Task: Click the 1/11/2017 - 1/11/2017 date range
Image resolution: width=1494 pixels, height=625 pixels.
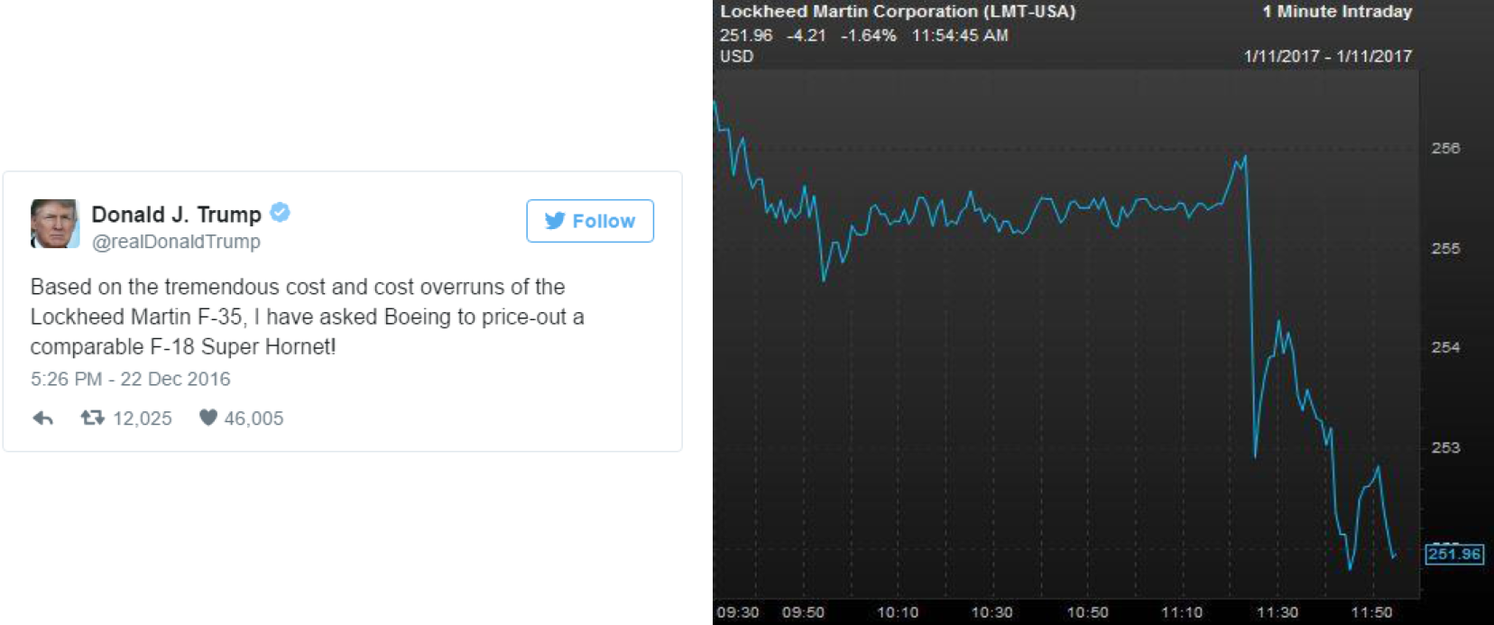Action: pos(1328,56)
